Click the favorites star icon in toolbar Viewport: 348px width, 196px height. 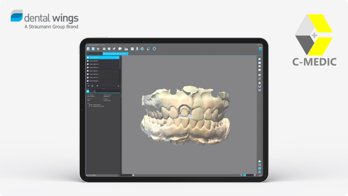(x=98, y=49)
